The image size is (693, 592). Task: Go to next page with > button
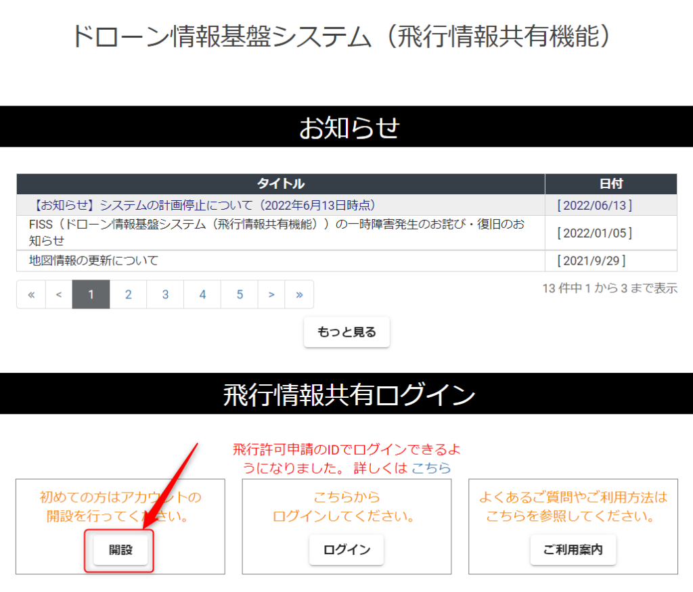tap(271, 294)
